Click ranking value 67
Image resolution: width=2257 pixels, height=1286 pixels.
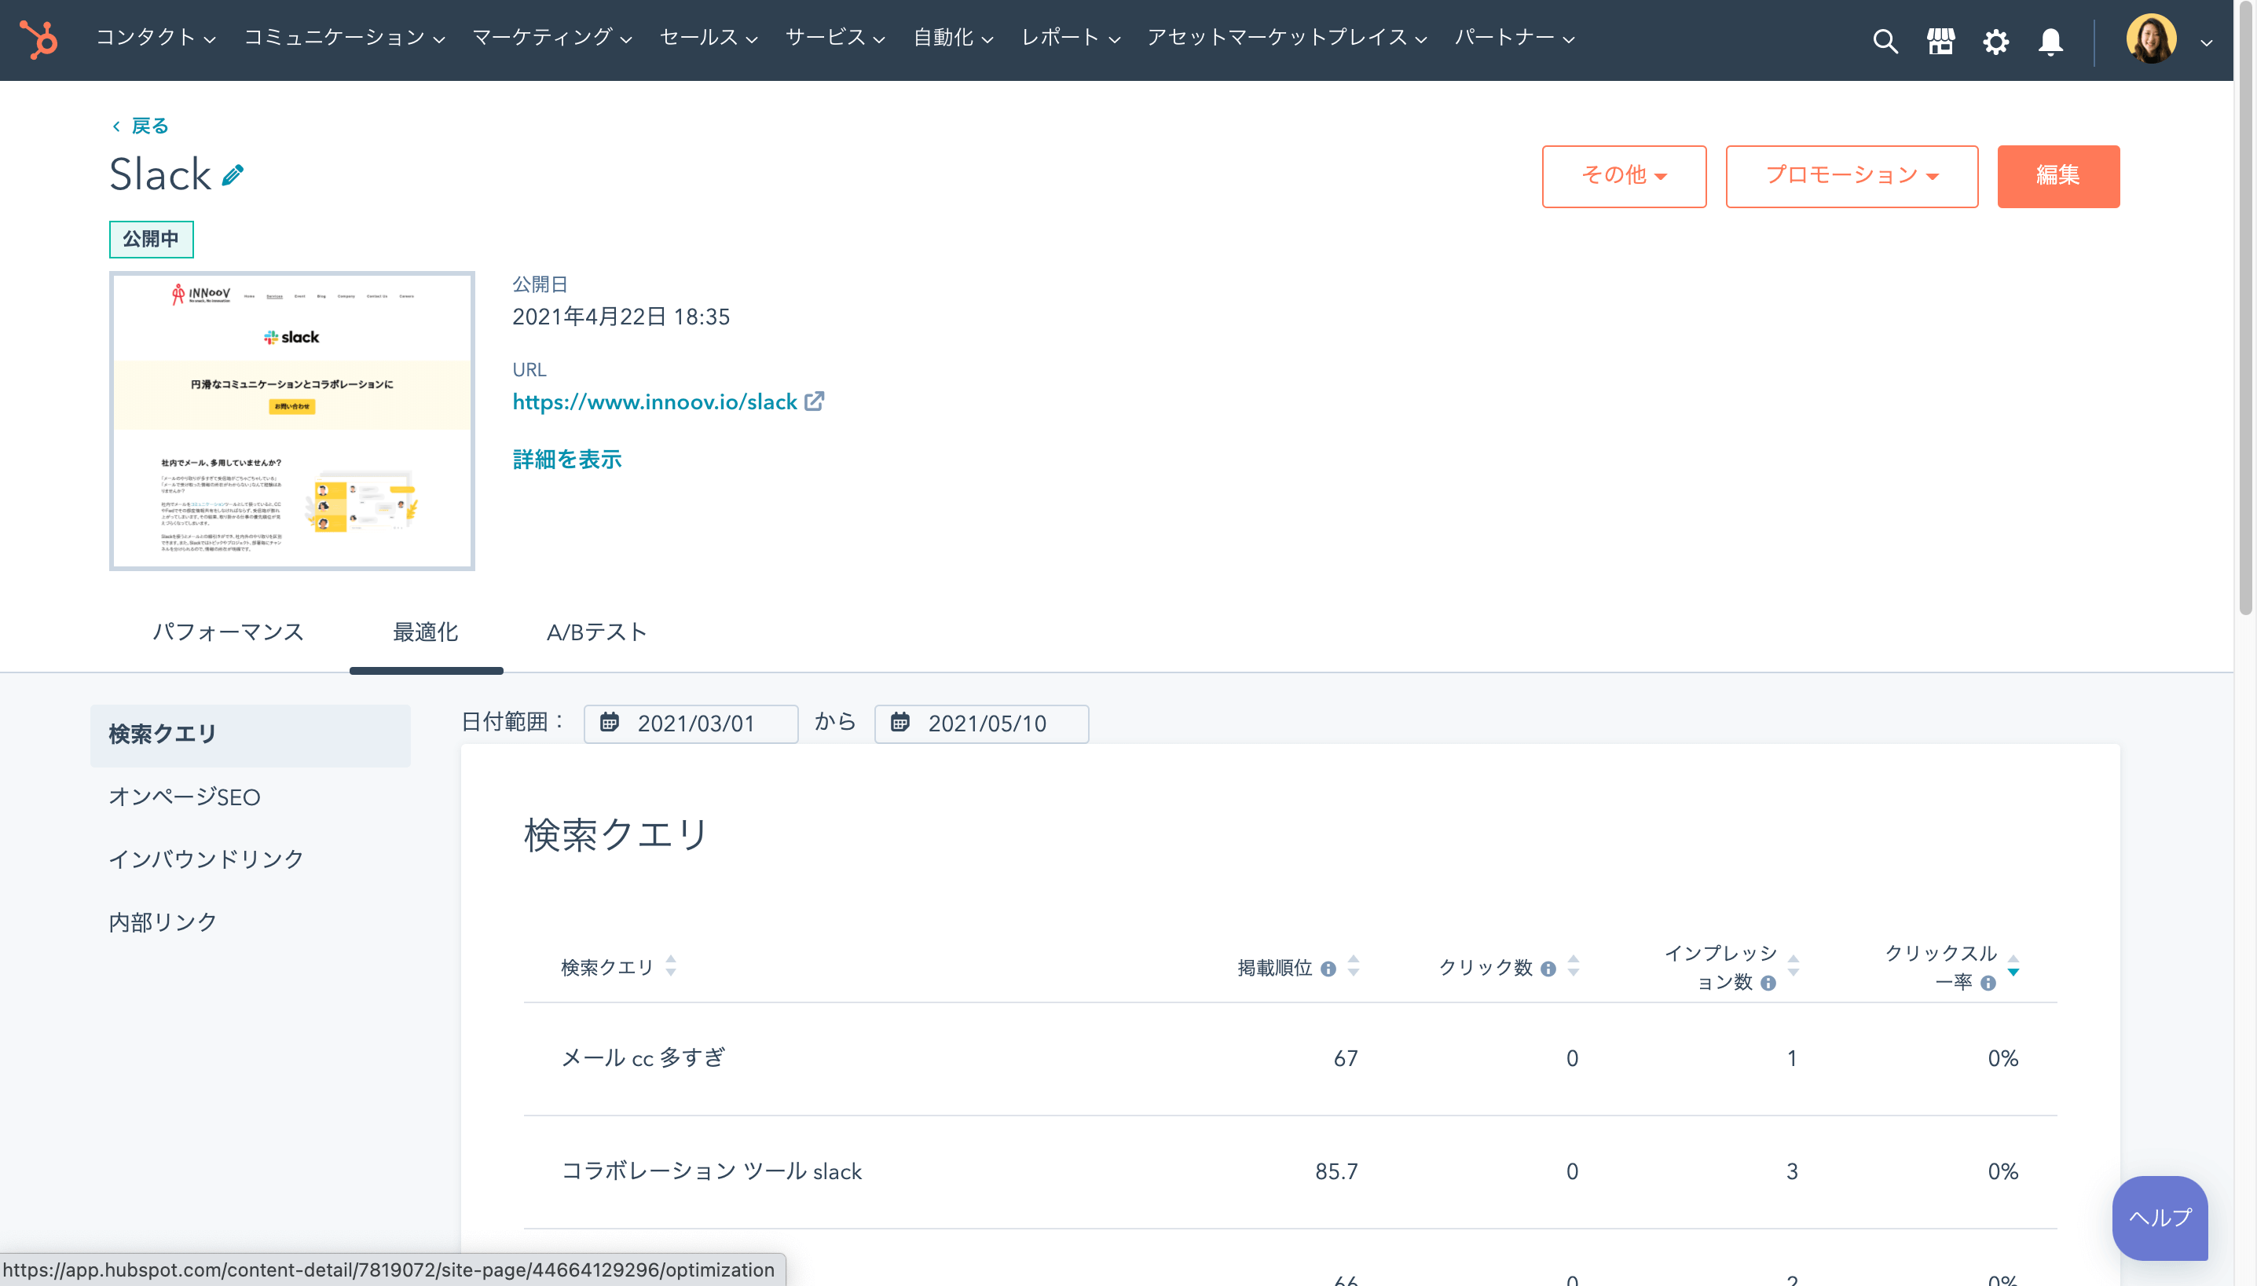click(1346, 1059)
